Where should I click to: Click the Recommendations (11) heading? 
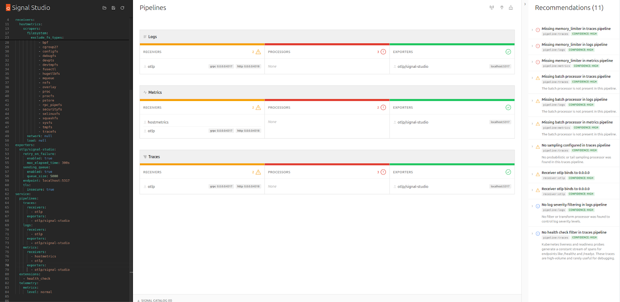[x=569, y=8]
